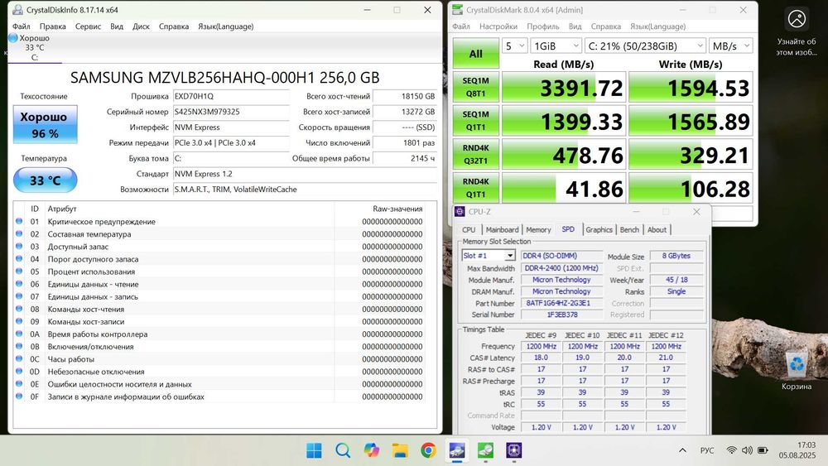
Task: Switch to CPU-Z taskbar icon
Action: [514, 450]
